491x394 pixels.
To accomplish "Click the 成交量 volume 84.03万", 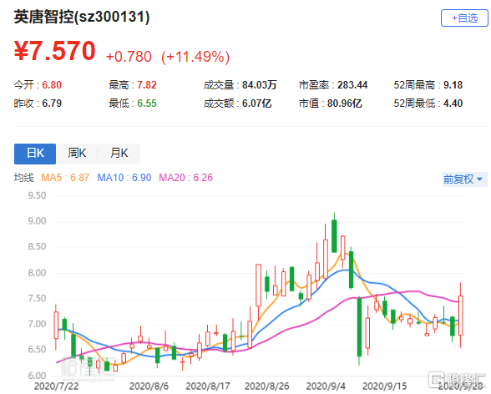I will tap(259, 85).
